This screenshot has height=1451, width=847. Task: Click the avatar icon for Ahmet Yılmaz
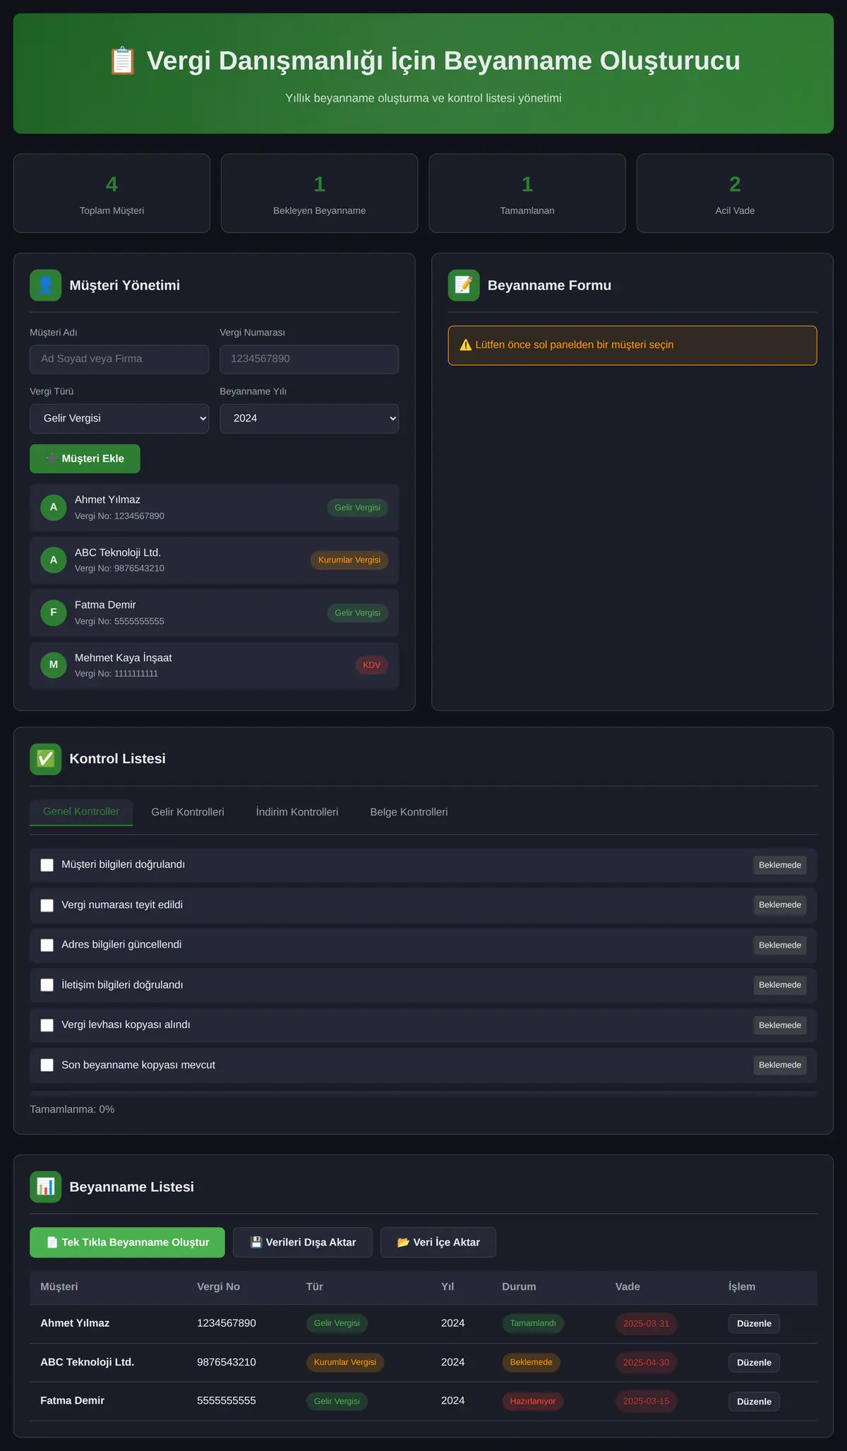tap(54, 508)
